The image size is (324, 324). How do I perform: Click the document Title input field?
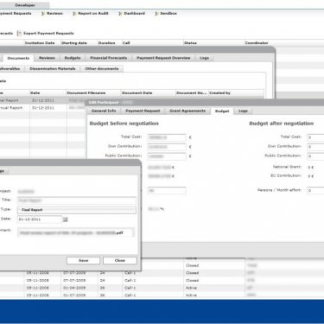77,200
